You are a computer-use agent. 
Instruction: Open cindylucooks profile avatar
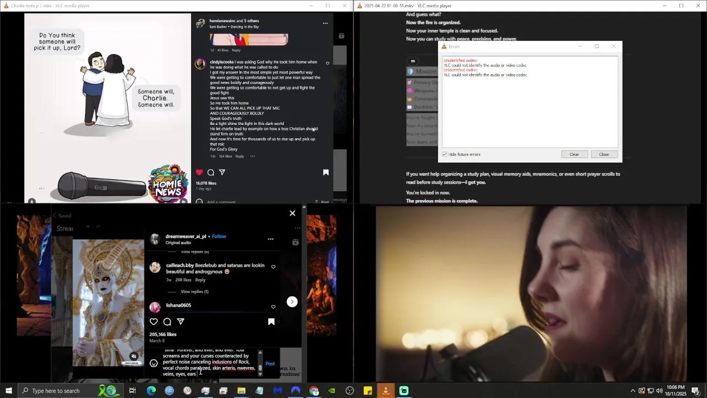point(200,64)
